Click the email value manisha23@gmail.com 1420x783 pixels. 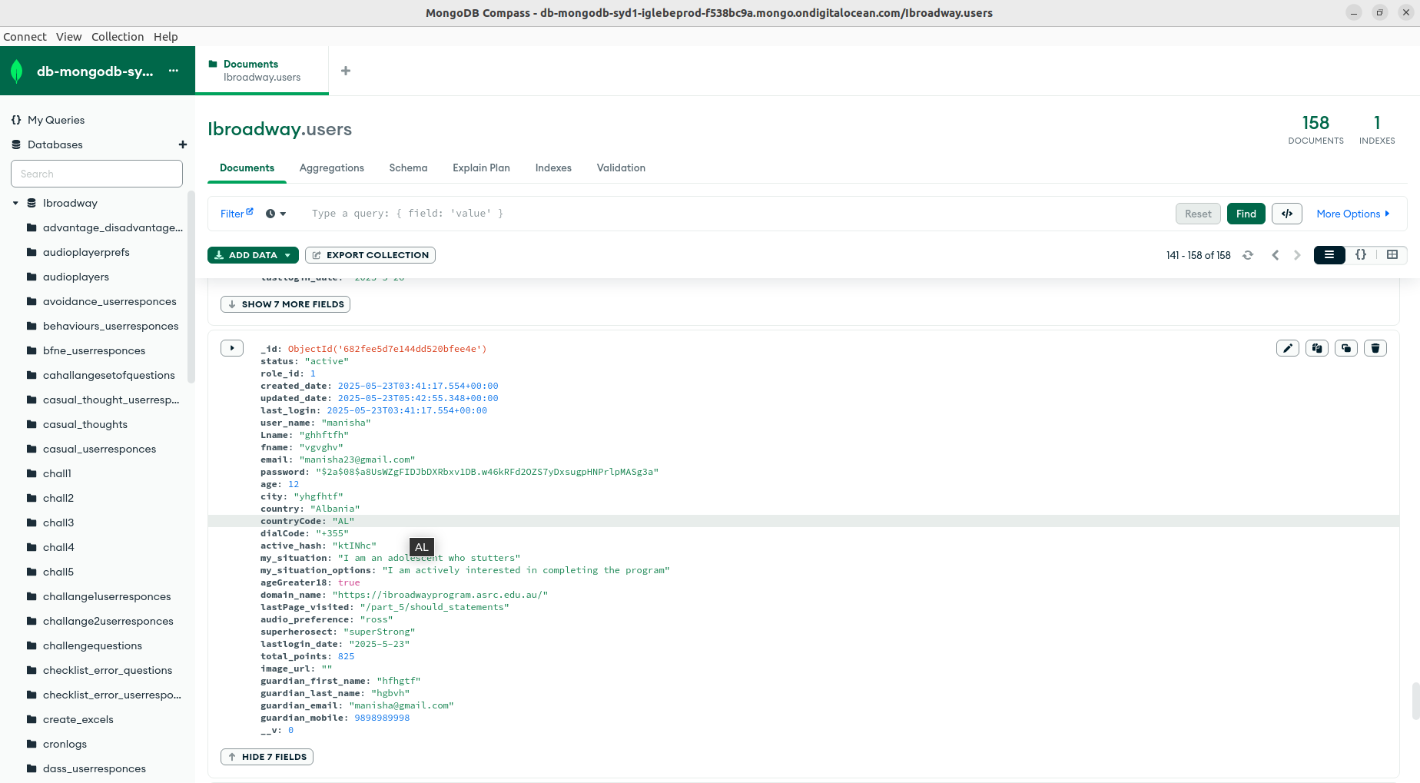357,460
